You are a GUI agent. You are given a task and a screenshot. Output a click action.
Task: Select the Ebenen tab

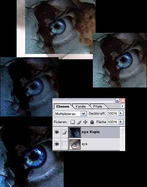[63, 107]
